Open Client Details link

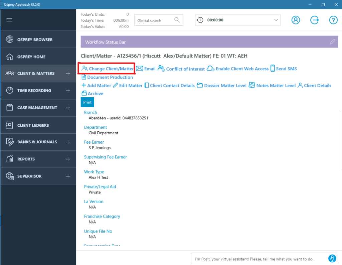tap(314, 85)
